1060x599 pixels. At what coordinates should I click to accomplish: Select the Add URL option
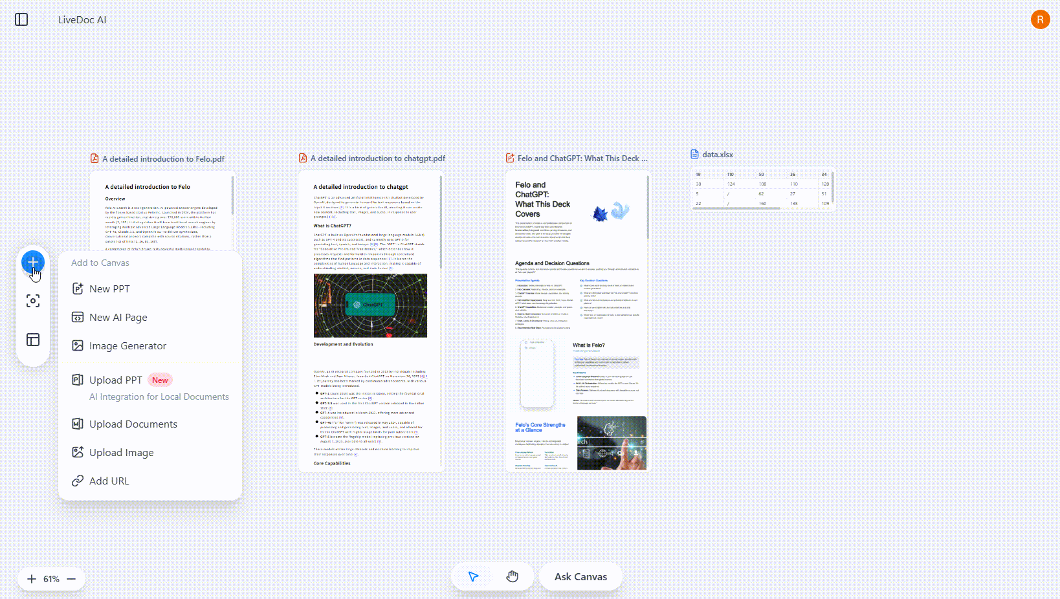(x=108, y=481)
